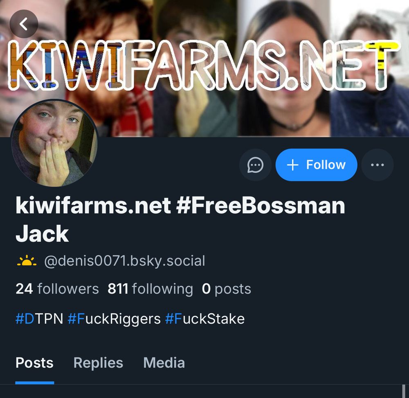Screen dimensions: 409x398
Task: Switch to the Replies tab
Action: tap(98, 363)
